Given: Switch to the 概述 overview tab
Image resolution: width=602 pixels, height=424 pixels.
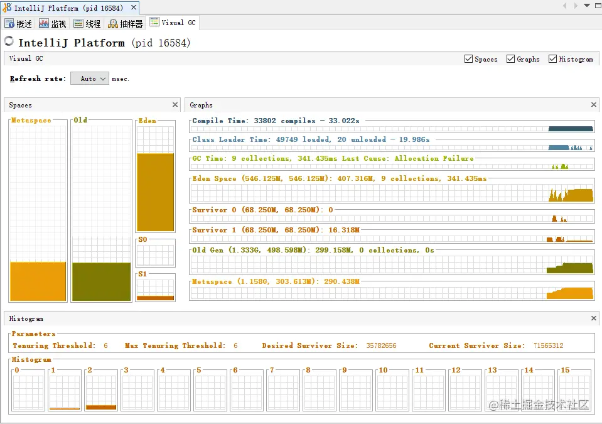Looking at the screenshot, I should pos(19,23).
